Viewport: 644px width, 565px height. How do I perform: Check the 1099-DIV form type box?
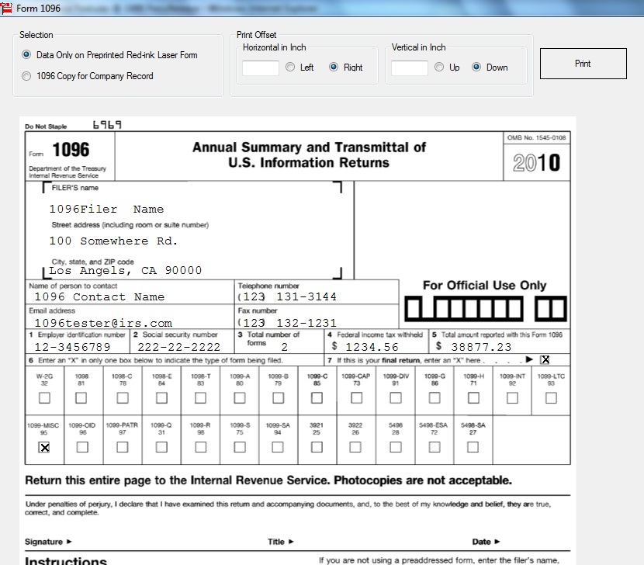pos(396,397)
